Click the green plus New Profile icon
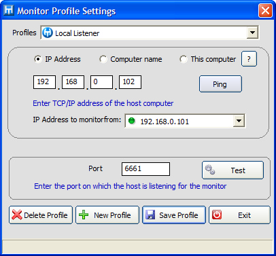 (84, 215)
